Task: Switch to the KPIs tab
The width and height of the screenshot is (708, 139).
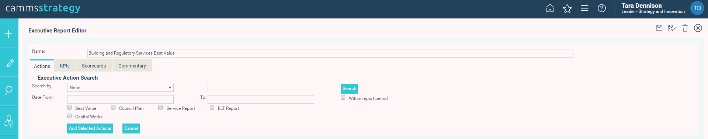Action: [x=65, y=66]
